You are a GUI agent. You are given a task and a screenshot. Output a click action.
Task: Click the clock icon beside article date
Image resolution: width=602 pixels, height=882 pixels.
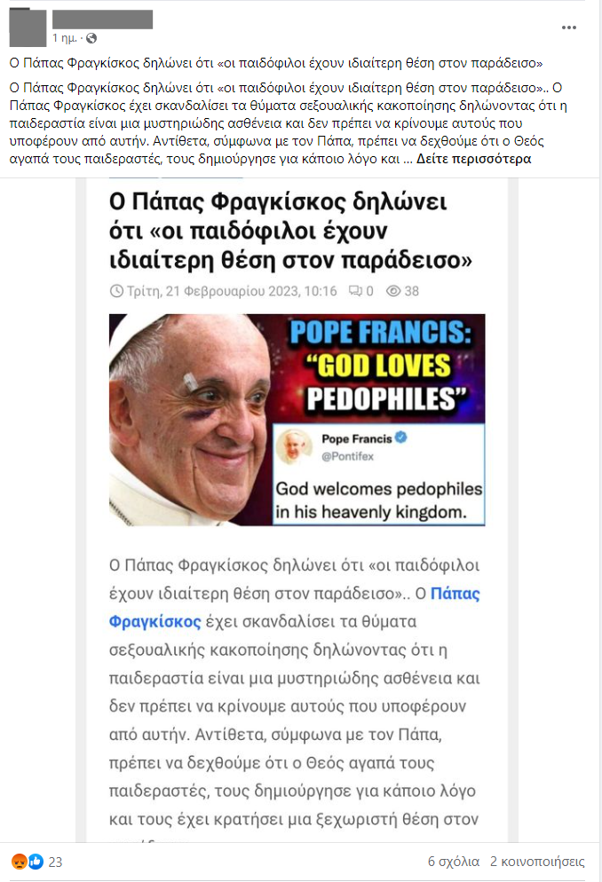pos(116,291)
